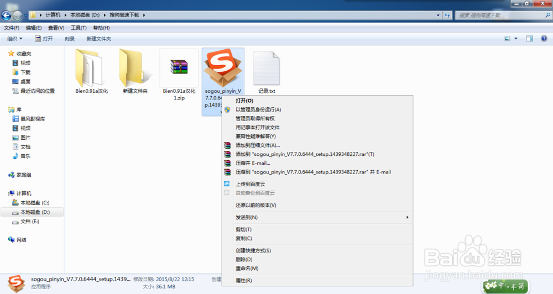Select 库 in navigation pane
The height and width of the screenshot is (294, 553).
[x=19, y=109]
